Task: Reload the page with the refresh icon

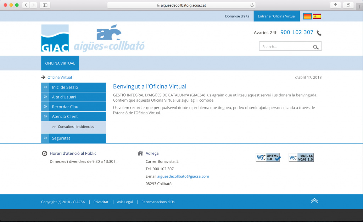Action: coord(252,5)
